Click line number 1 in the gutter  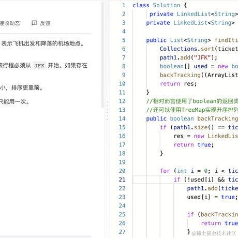[x=124, y=5]
